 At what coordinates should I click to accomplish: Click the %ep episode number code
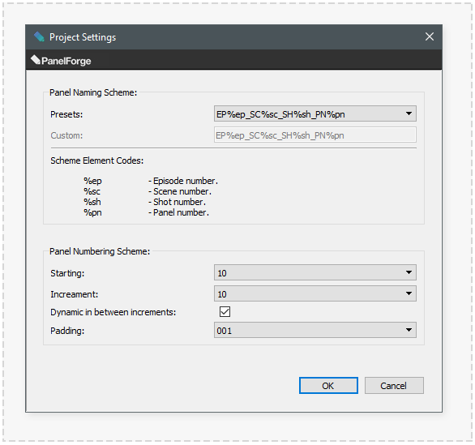tap(92, 181)
